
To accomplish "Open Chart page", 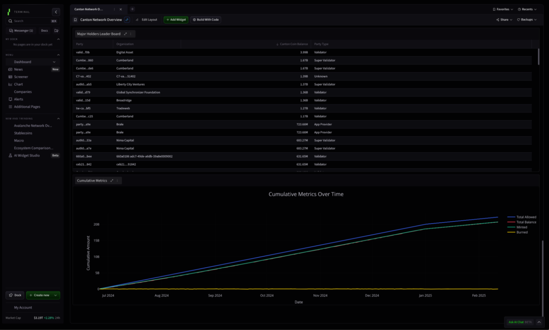I will [18, 84].
